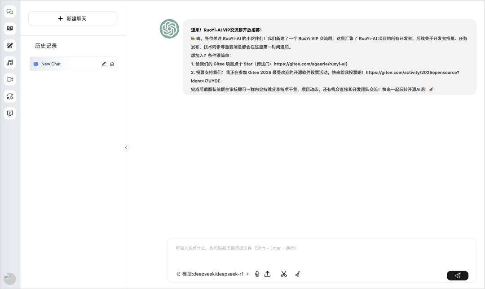Open the knowledge base book icon

[10, 28]
